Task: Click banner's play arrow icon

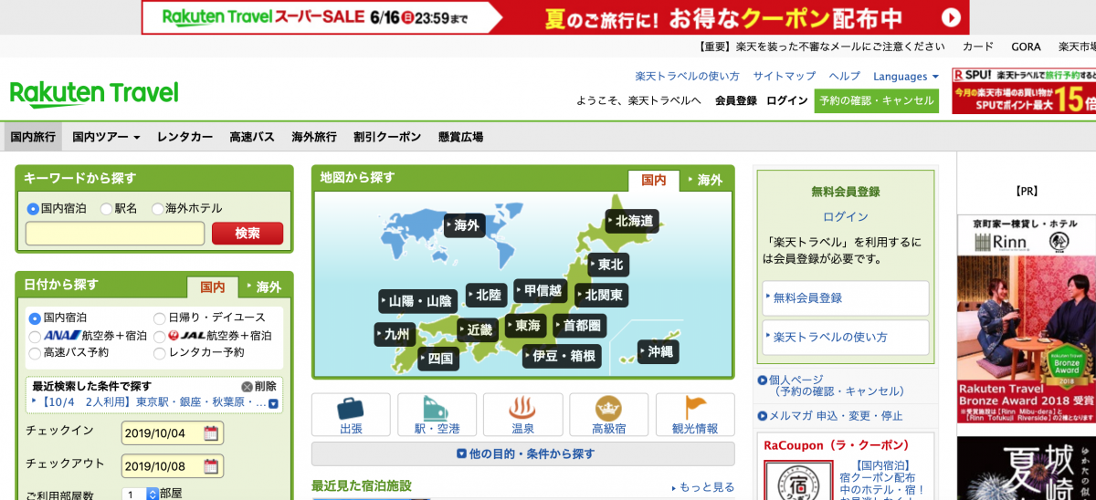Action: click(950, 17)
